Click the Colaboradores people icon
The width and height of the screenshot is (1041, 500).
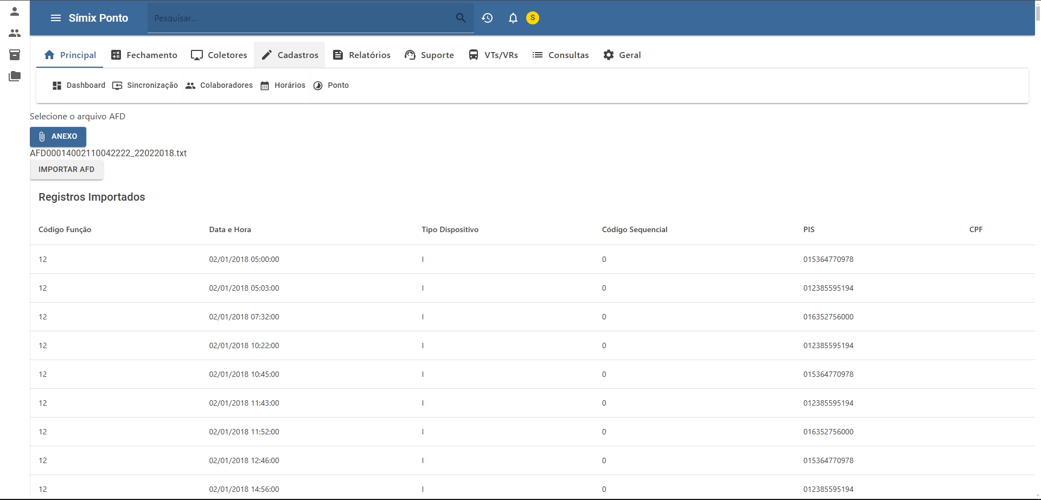[190, 86]
